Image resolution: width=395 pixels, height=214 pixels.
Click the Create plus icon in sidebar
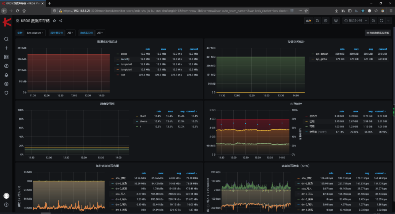6,48
